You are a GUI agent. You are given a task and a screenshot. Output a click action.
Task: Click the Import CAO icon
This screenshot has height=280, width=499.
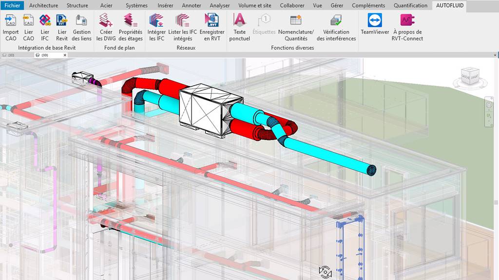coord(11,21)
